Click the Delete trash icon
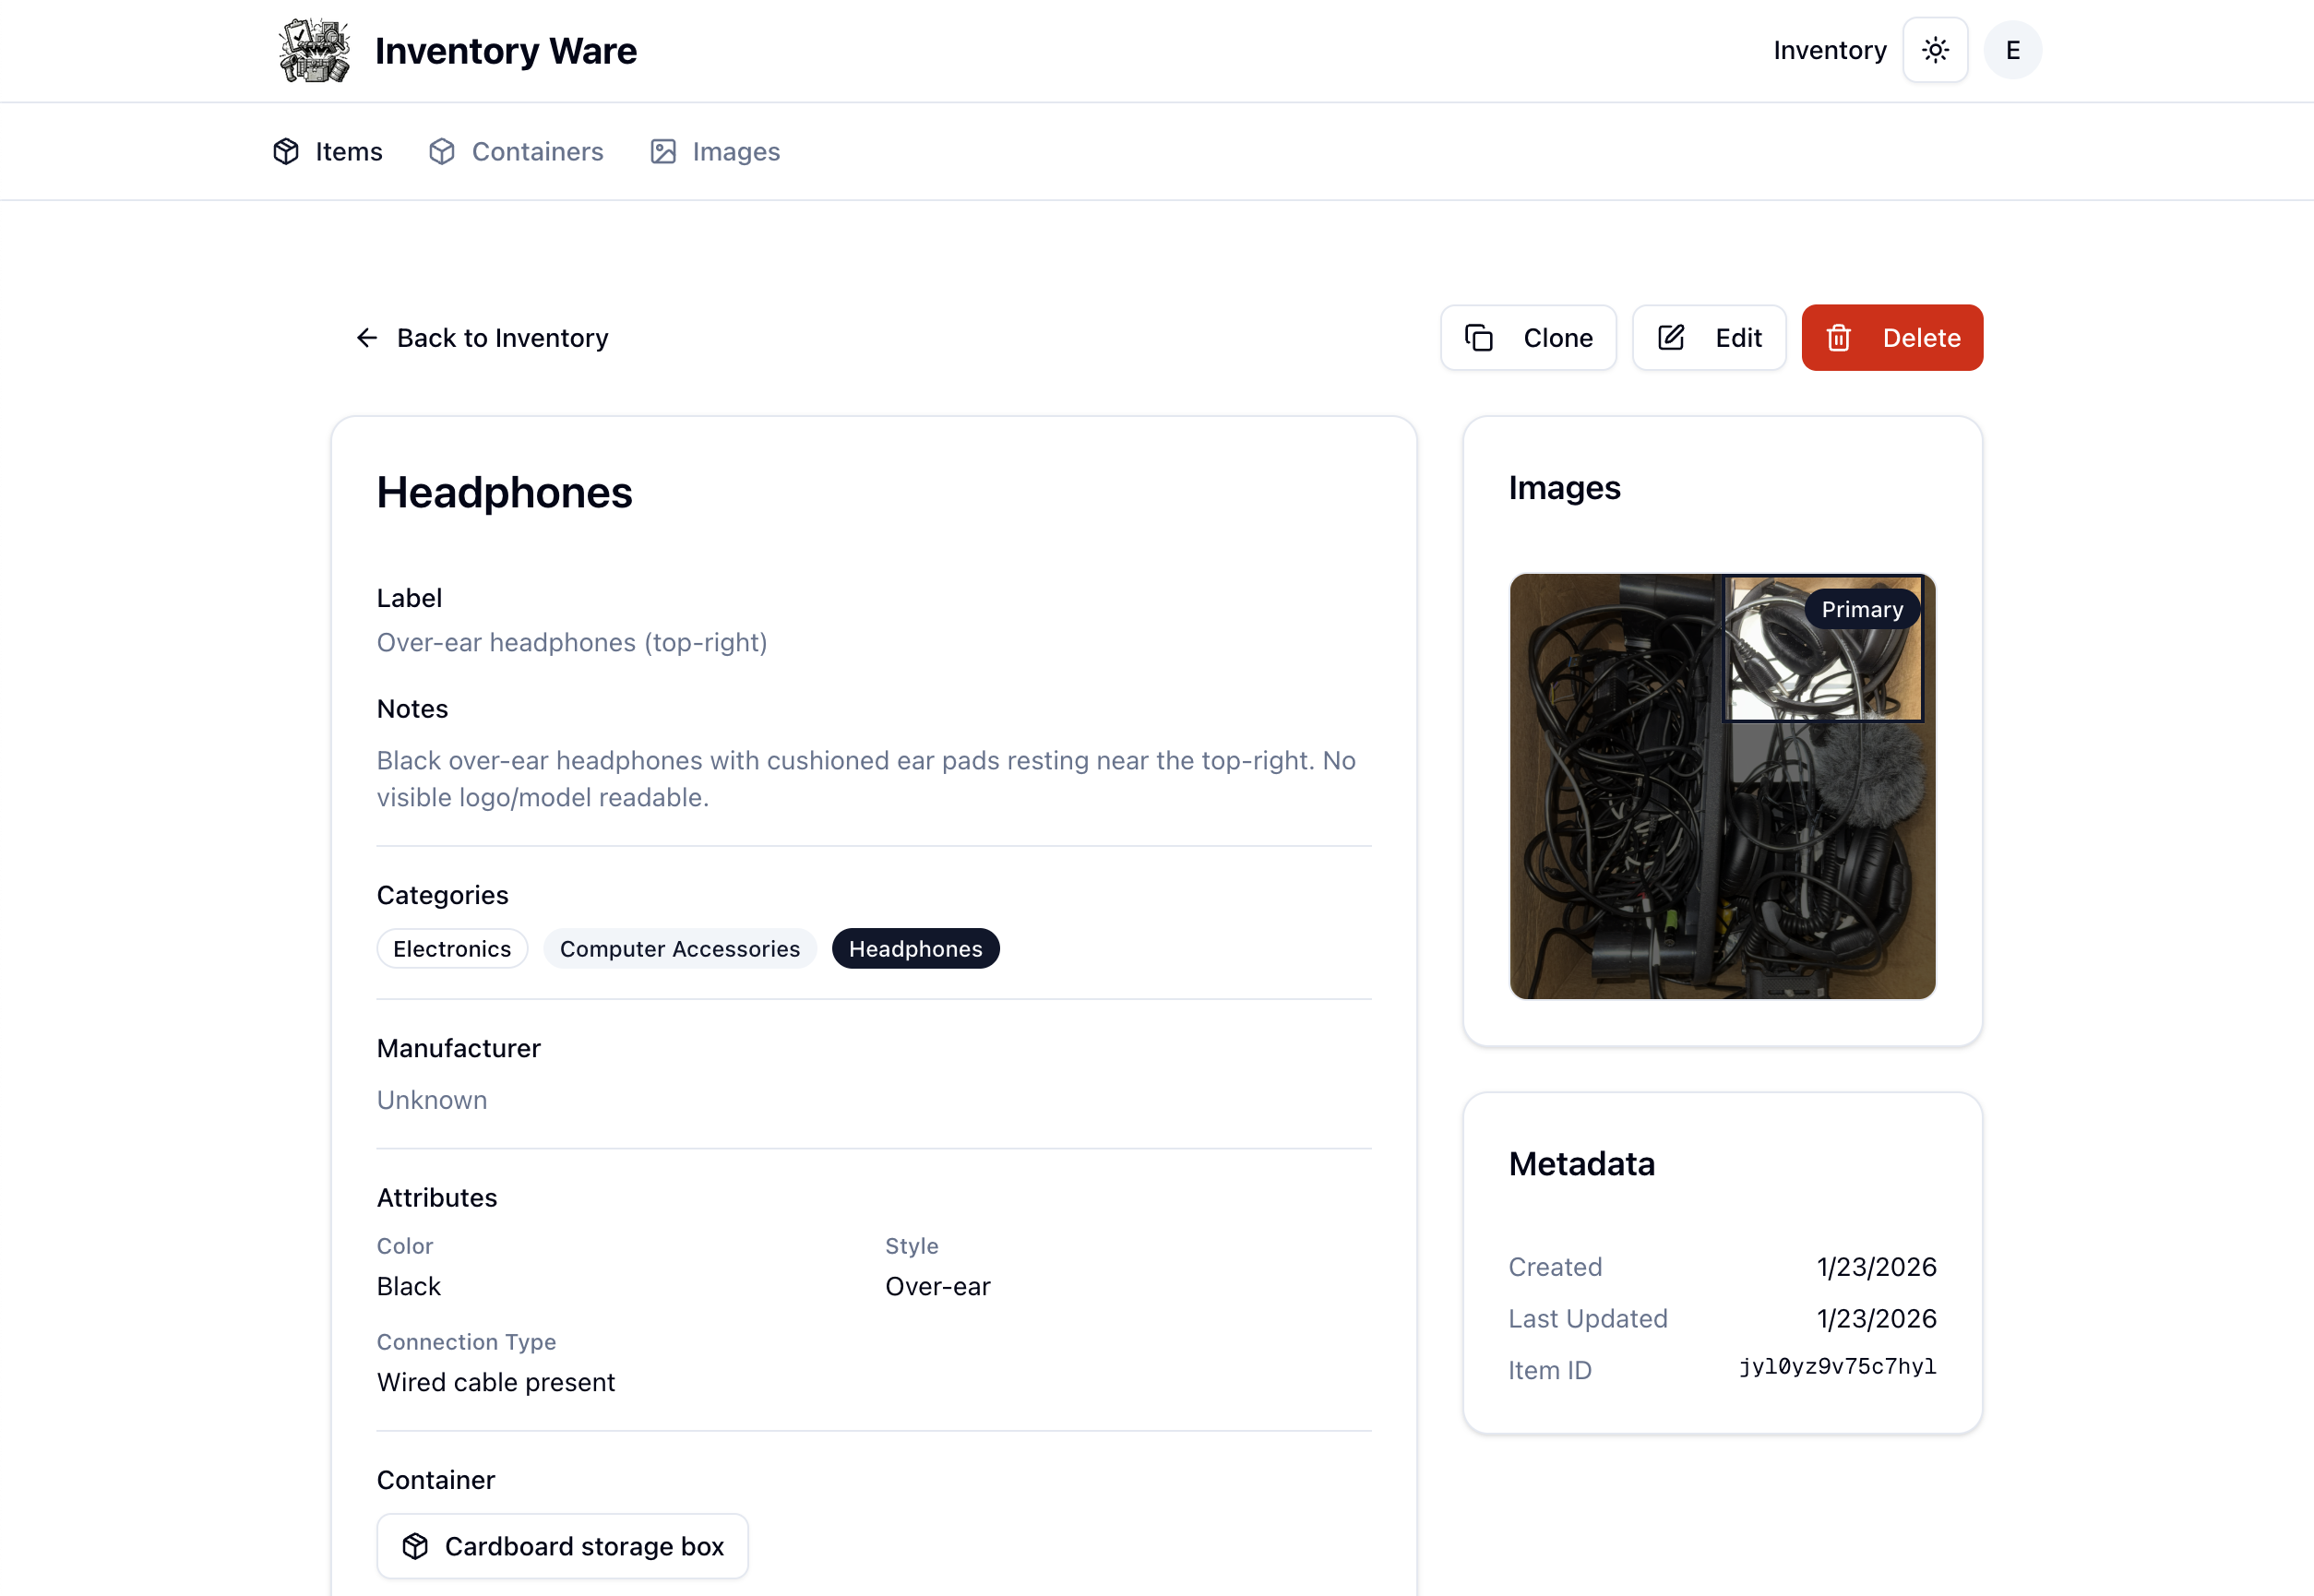This screenshot has width=2314, height=1596. (1840, 337)
